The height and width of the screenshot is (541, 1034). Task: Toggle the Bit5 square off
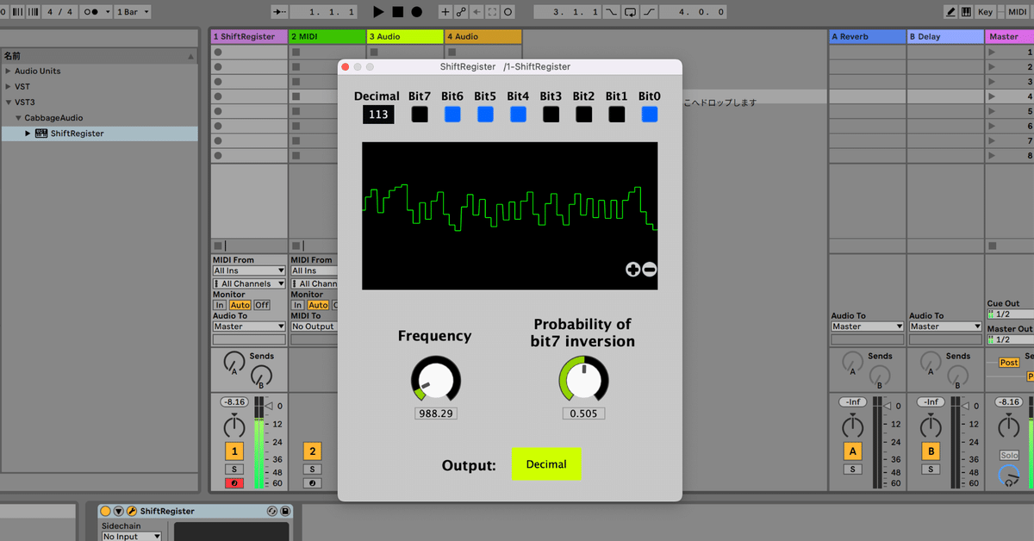(x=485, y=114)
